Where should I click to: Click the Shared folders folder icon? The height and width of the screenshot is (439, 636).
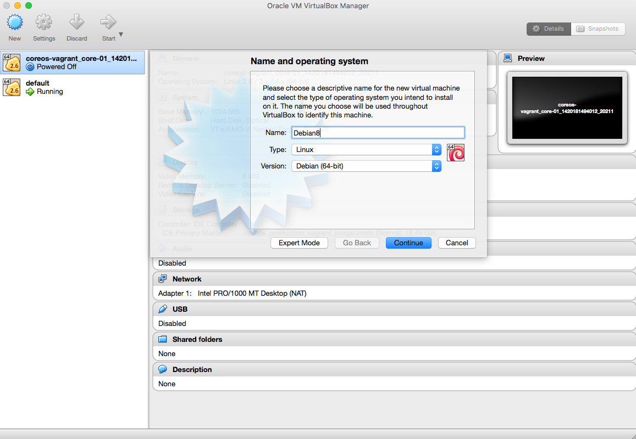tap(163, 339)
